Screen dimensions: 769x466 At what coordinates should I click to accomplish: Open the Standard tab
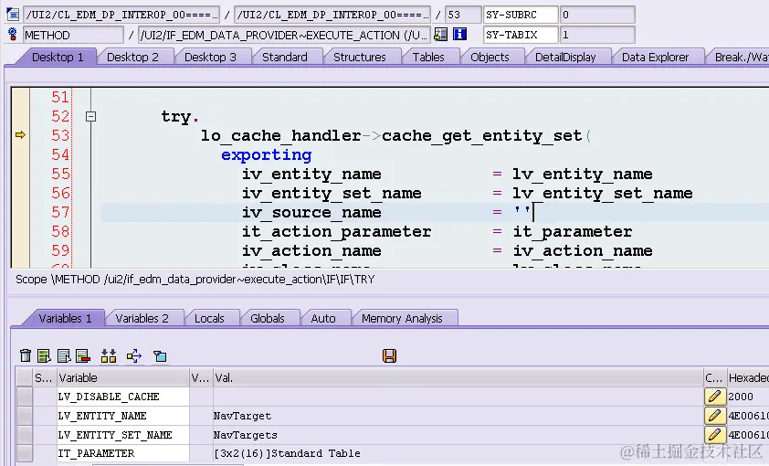(x=284, y=57)
